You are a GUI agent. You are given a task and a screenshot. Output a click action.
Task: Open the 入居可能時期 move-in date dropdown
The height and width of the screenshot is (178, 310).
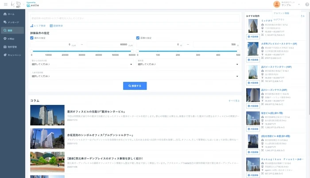click(81, 76)
